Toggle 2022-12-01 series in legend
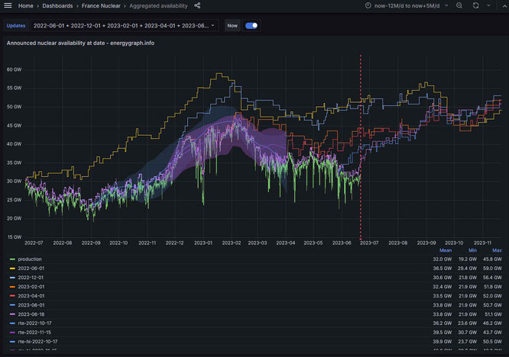This screenshot has width=509, height=357. [31, 278]
